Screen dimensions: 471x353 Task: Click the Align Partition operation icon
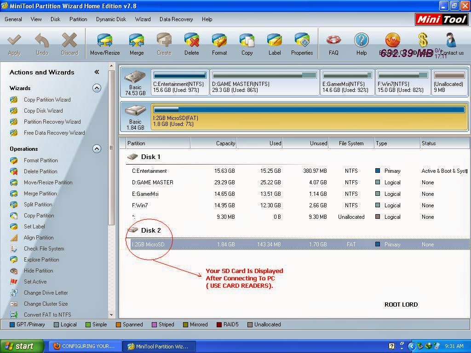point(14,238)
